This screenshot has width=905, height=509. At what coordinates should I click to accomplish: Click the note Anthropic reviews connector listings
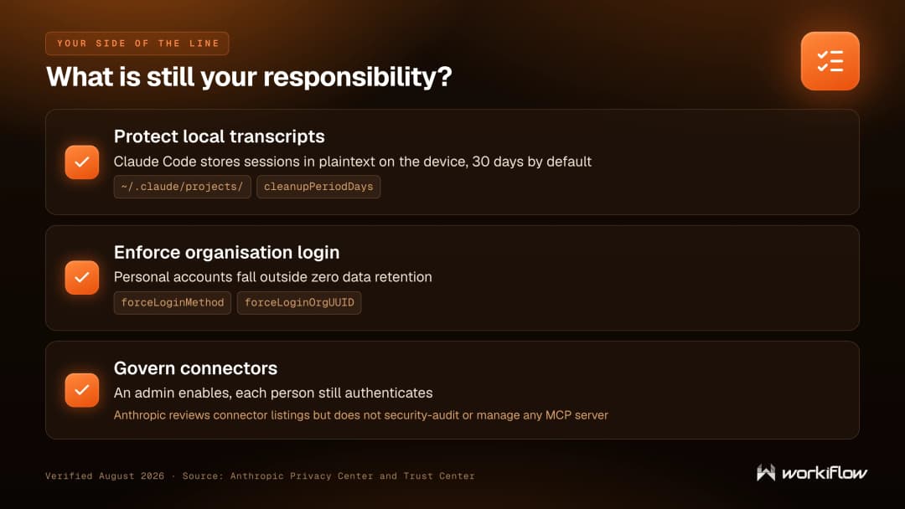click(360, 415)
